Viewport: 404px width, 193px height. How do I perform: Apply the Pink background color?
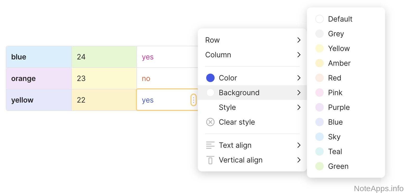[x=335, y=93]
